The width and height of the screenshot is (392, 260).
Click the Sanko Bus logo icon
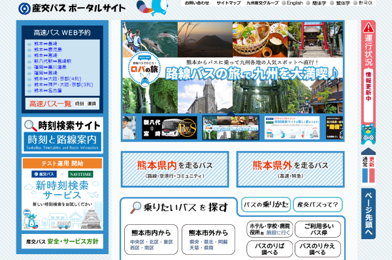[24, 8]
